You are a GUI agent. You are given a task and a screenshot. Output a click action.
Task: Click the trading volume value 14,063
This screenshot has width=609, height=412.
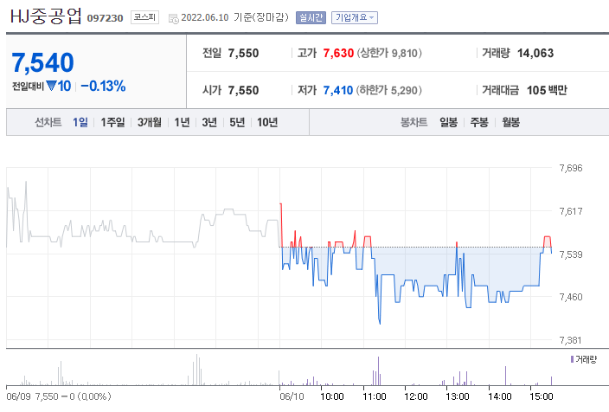pyautogui.click(x=535, y=53)
